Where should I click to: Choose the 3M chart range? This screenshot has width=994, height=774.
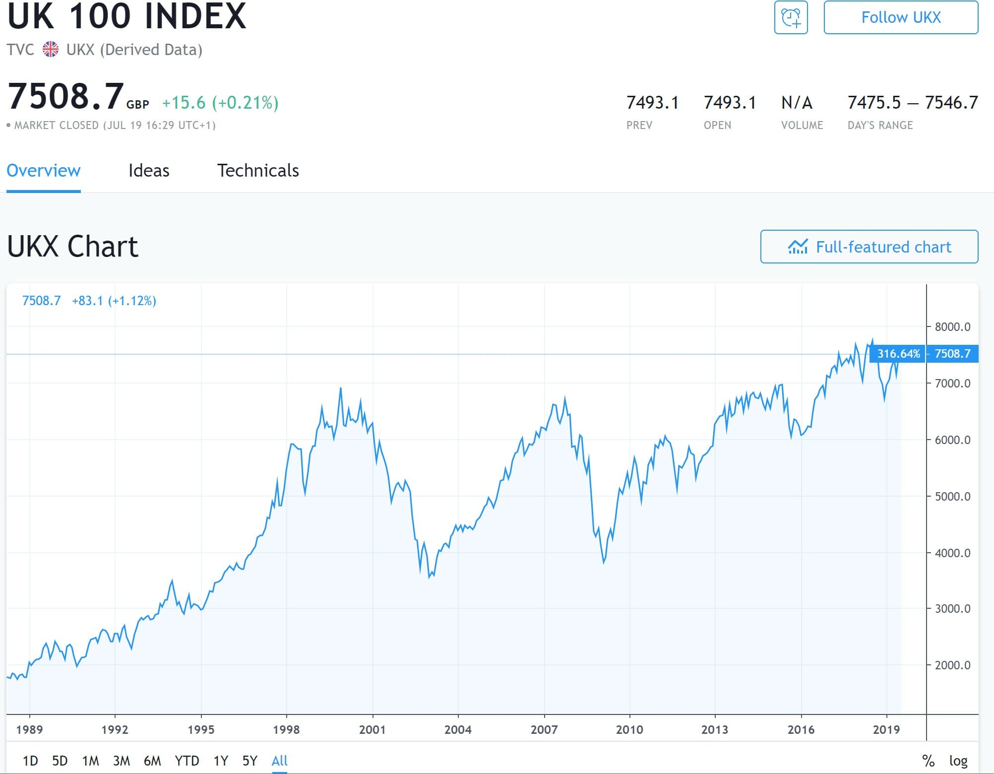121,761
